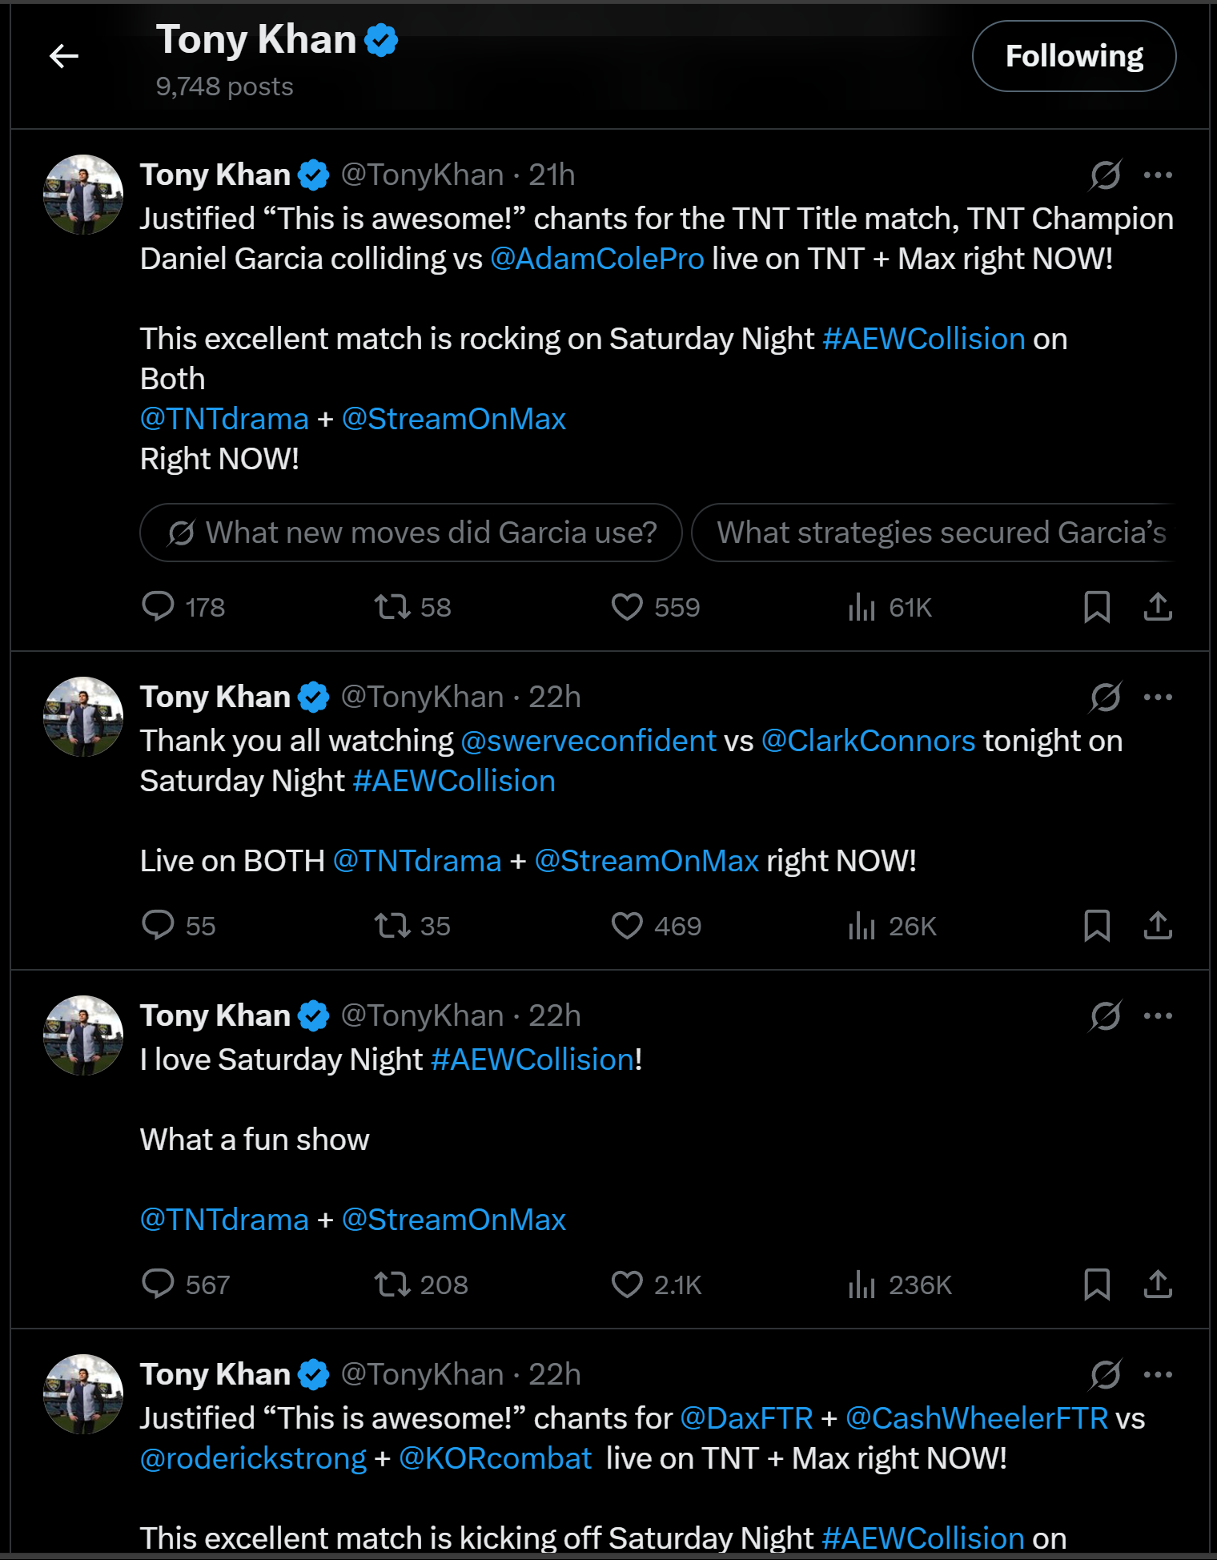Share the TNT Title match post
This screenshot has width=1217, height=1560.
[1158, 606]
